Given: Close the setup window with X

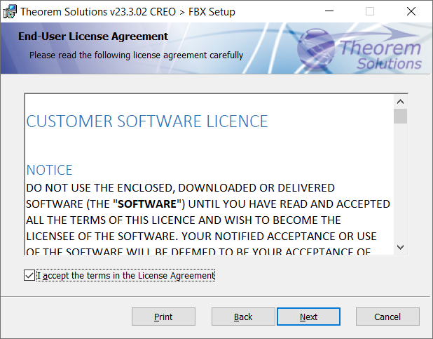Looking at the screenshot, I should [x=411, y=11].
